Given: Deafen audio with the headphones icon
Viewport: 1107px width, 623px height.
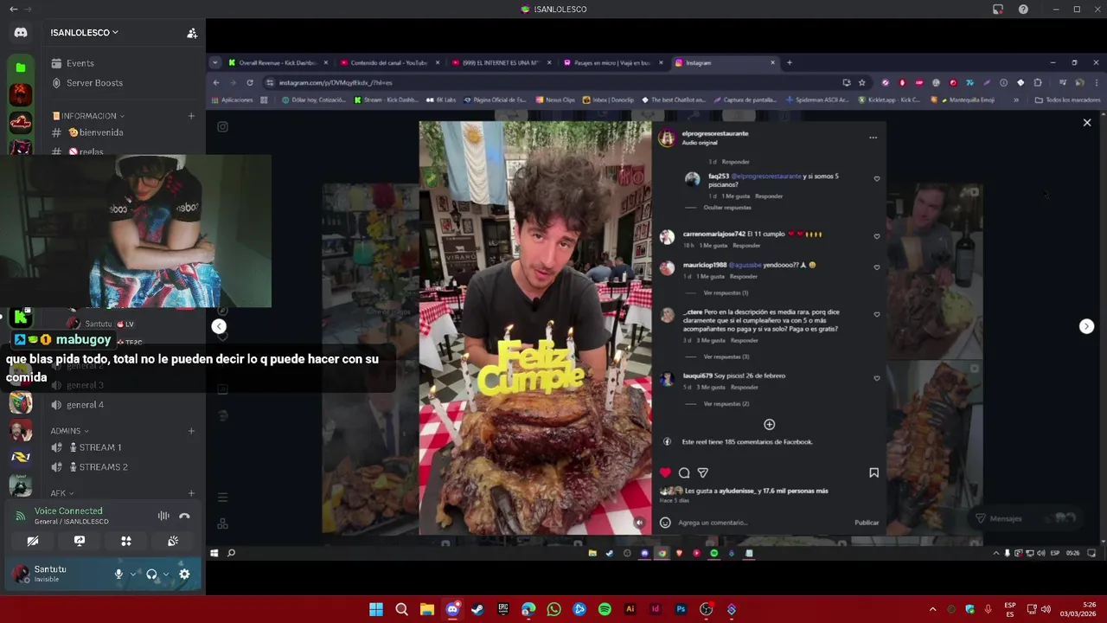Looking at the screenshot, I should [x=151, y=574].
